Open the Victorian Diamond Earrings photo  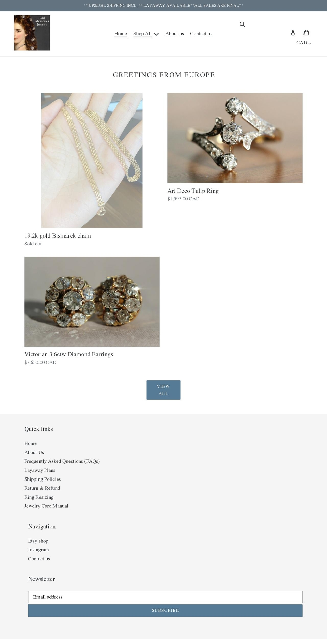point(92,302)
